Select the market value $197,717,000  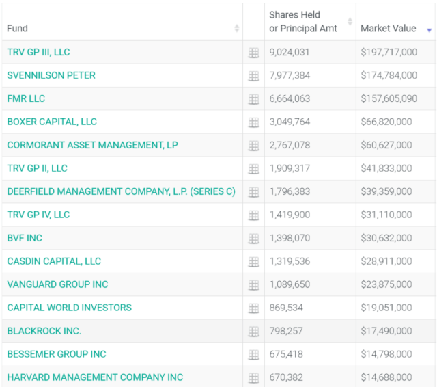[x=389, y=52]
